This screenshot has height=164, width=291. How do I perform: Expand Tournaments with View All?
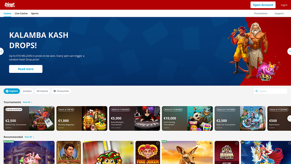pyautogui.click(x=27, y=102)
